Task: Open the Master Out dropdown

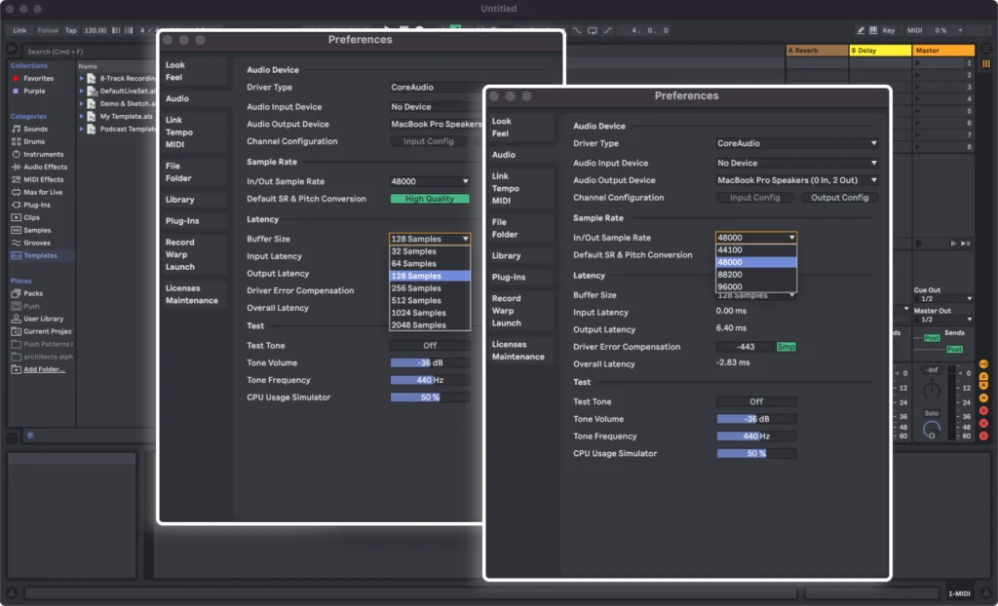Action: coord(943,319)
